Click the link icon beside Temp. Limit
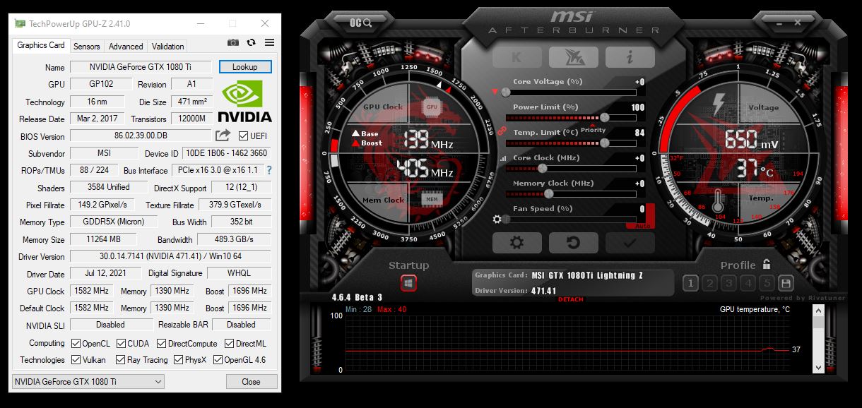The image size is (862, 408). click(x=502, y=131)
